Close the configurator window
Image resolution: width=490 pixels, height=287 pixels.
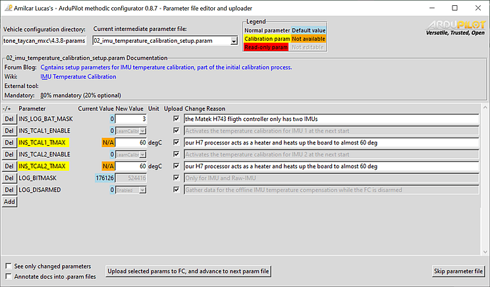tap(478, 8)
